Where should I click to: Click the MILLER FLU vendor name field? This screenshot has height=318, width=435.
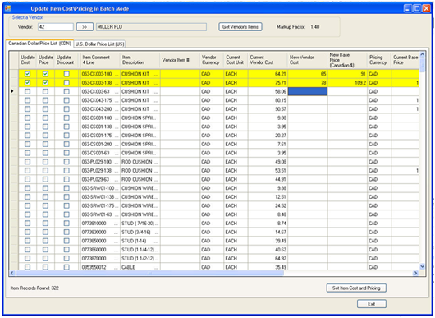151,27
